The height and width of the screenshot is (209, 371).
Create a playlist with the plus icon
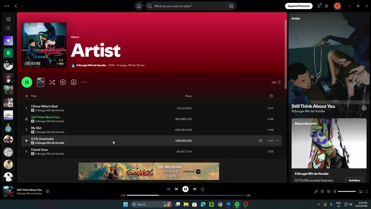tap(8, 28)
